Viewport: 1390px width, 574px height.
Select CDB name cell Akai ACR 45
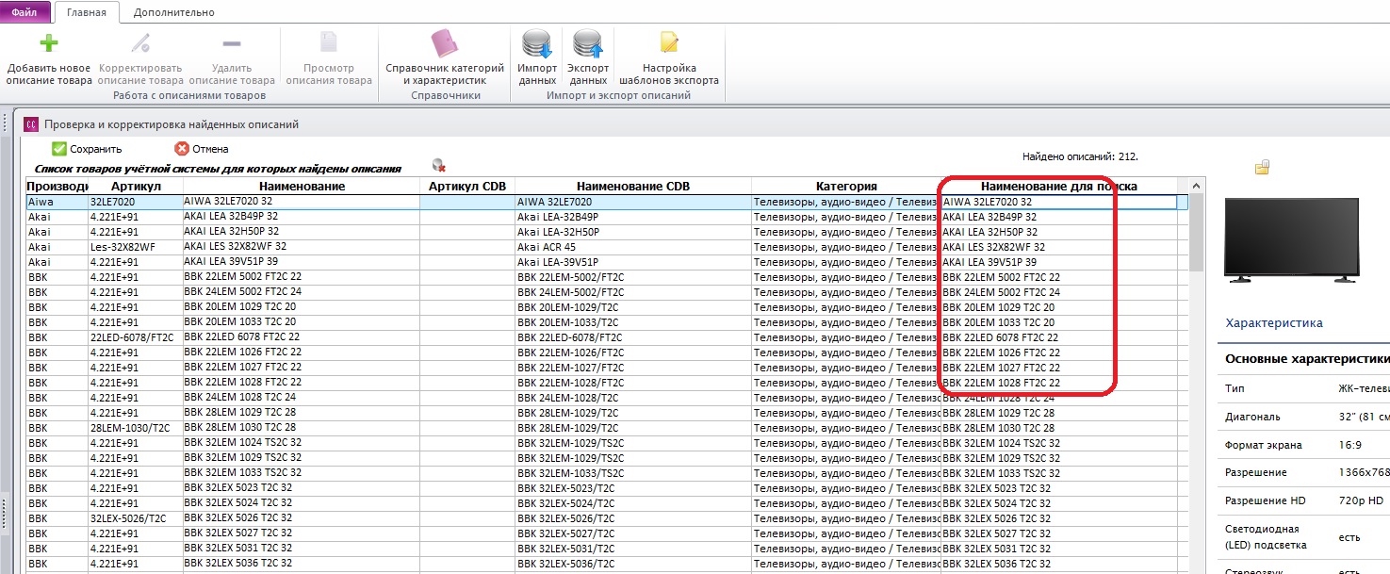(x=633, y=247)
